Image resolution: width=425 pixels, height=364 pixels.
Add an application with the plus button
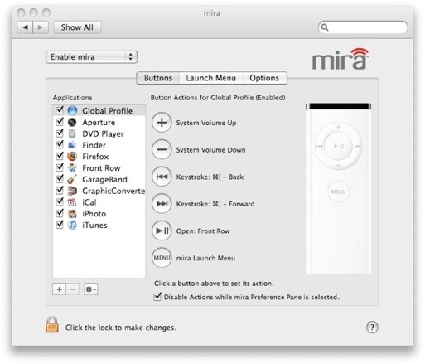point(59,289)
